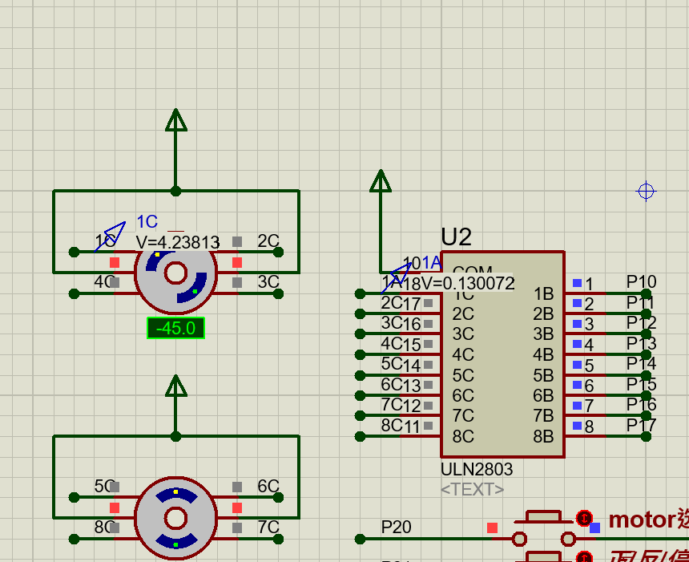Click the grey state indicator at pin 11

[x=428, y=426]
